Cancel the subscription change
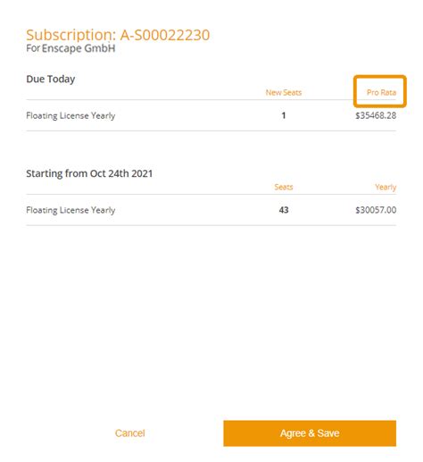This screenshot has height=462, width=423. (130, 433)
